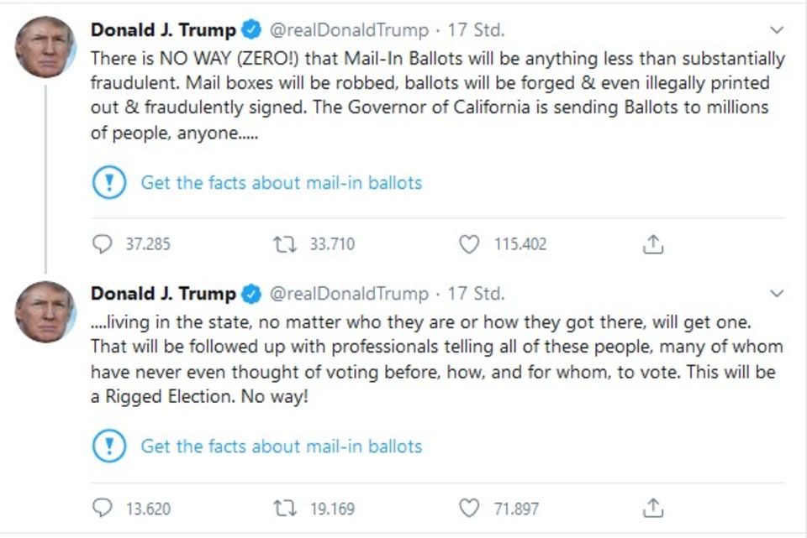
Task: Like the second tweet with 71.897 likes
Action: click(468, 508)
